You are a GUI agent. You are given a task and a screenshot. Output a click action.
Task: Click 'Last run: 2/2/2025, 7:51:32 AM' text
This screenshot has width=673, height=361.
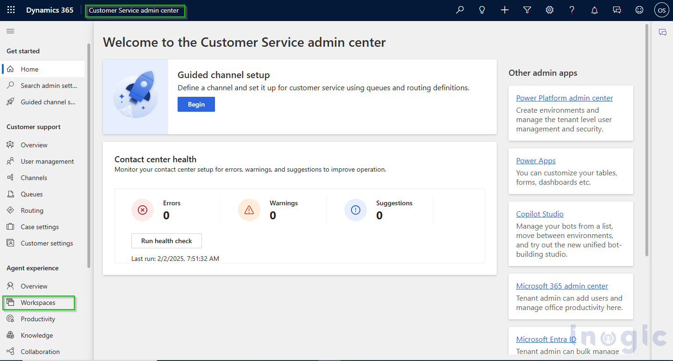(x=175, y=259)
